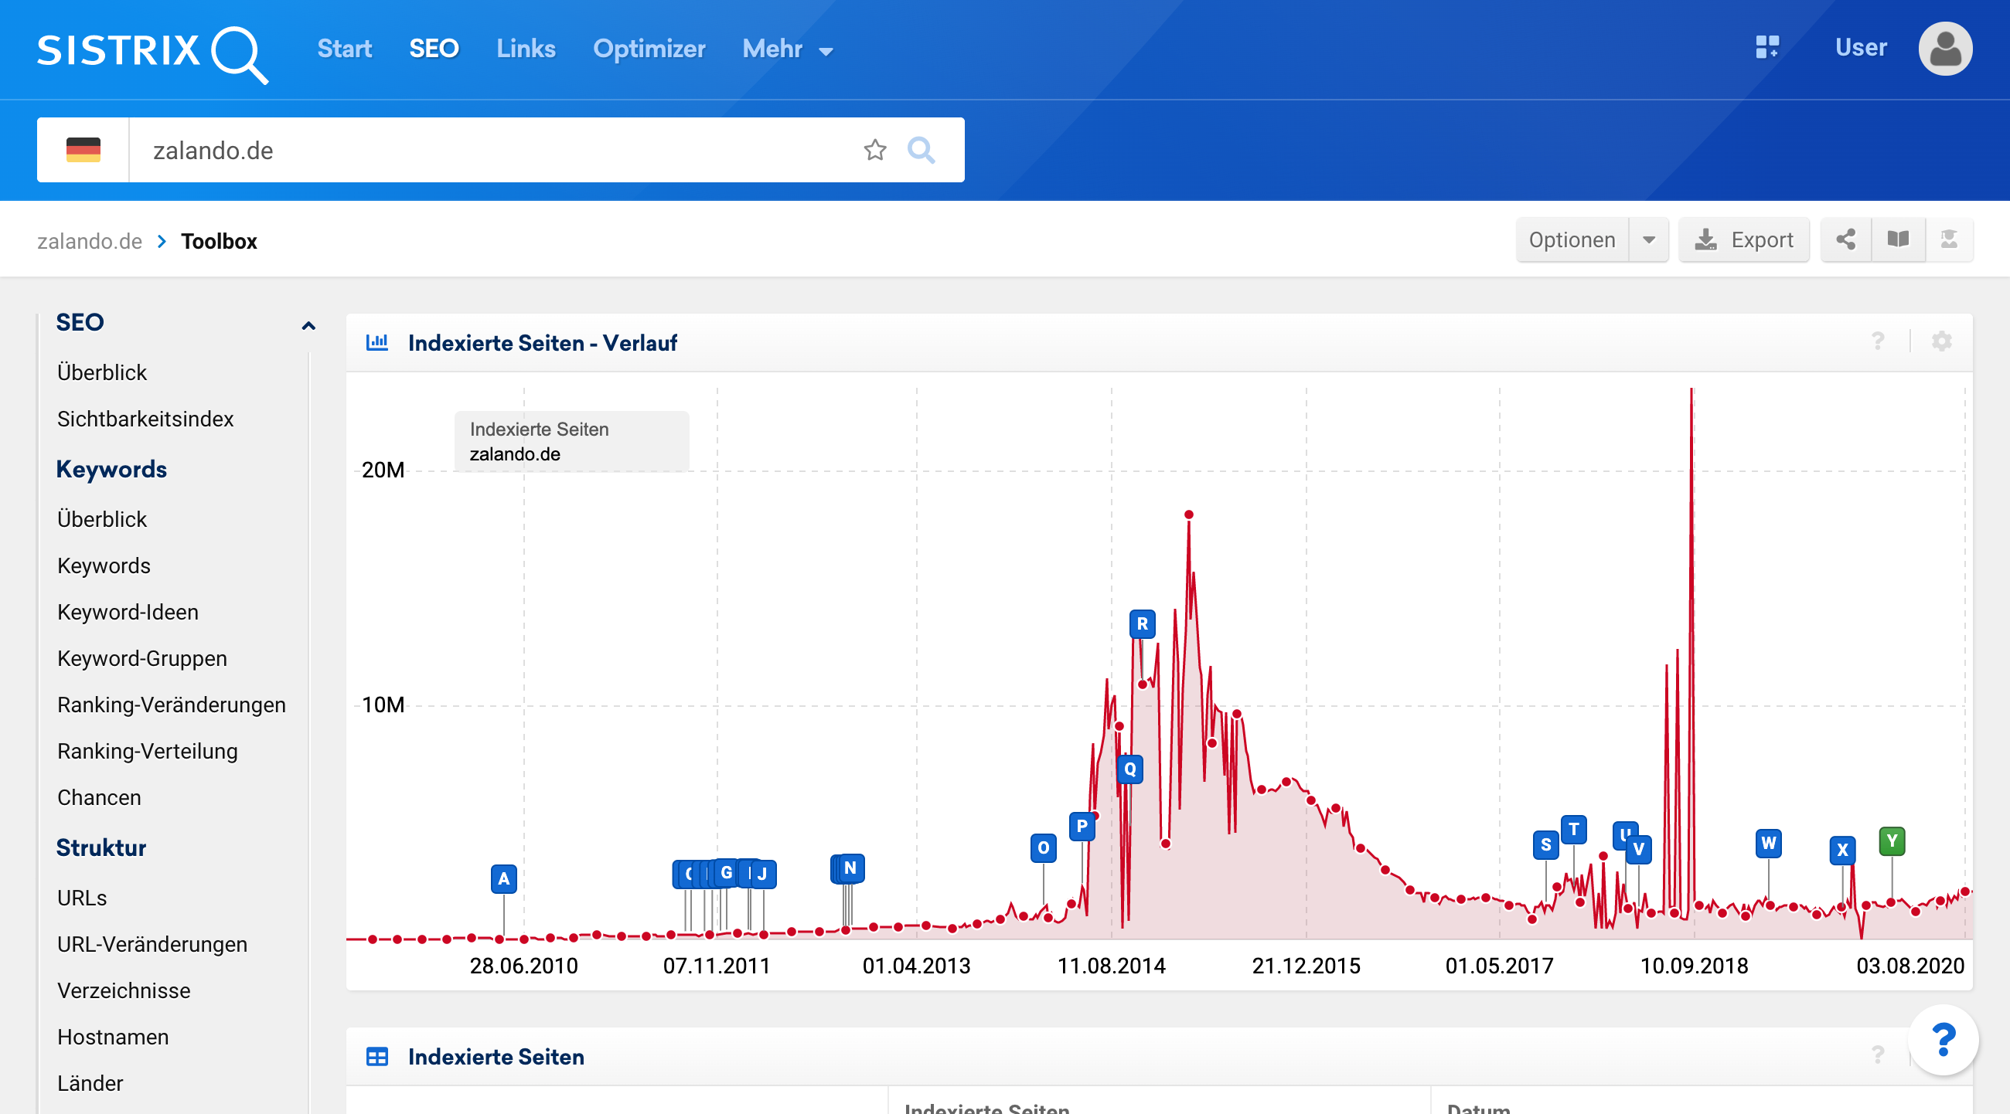The width and height of the screenshot is (2010, 1114).
Task: Click the magnifier search icon
Action: tap(921, 150)
